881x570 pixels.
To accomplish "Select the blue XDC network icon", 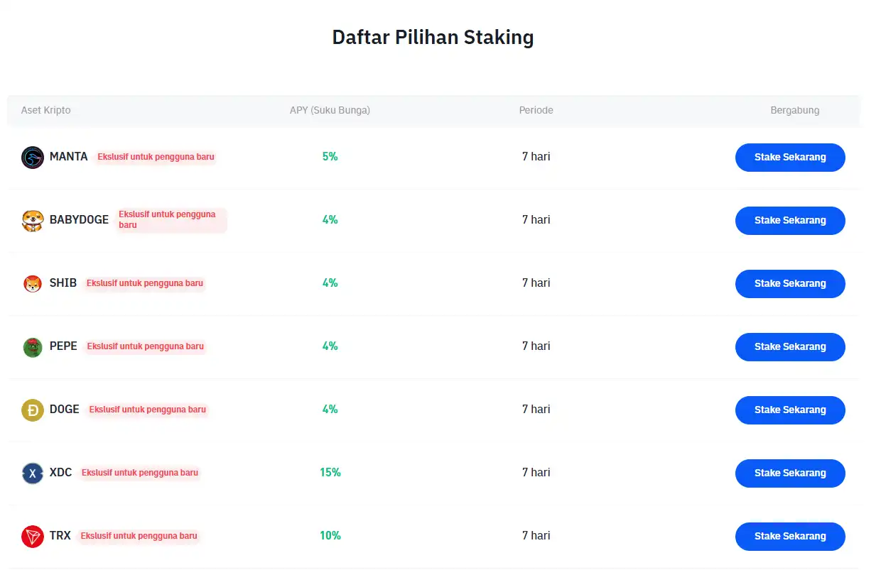I will point(32,473).
